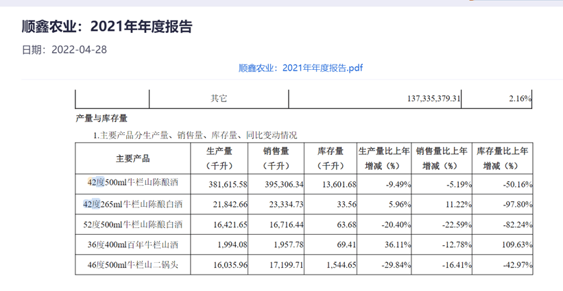Screen dimensions: 563x291
Task: Click the 109.63% inventory change cell
Action: (503, 244)
